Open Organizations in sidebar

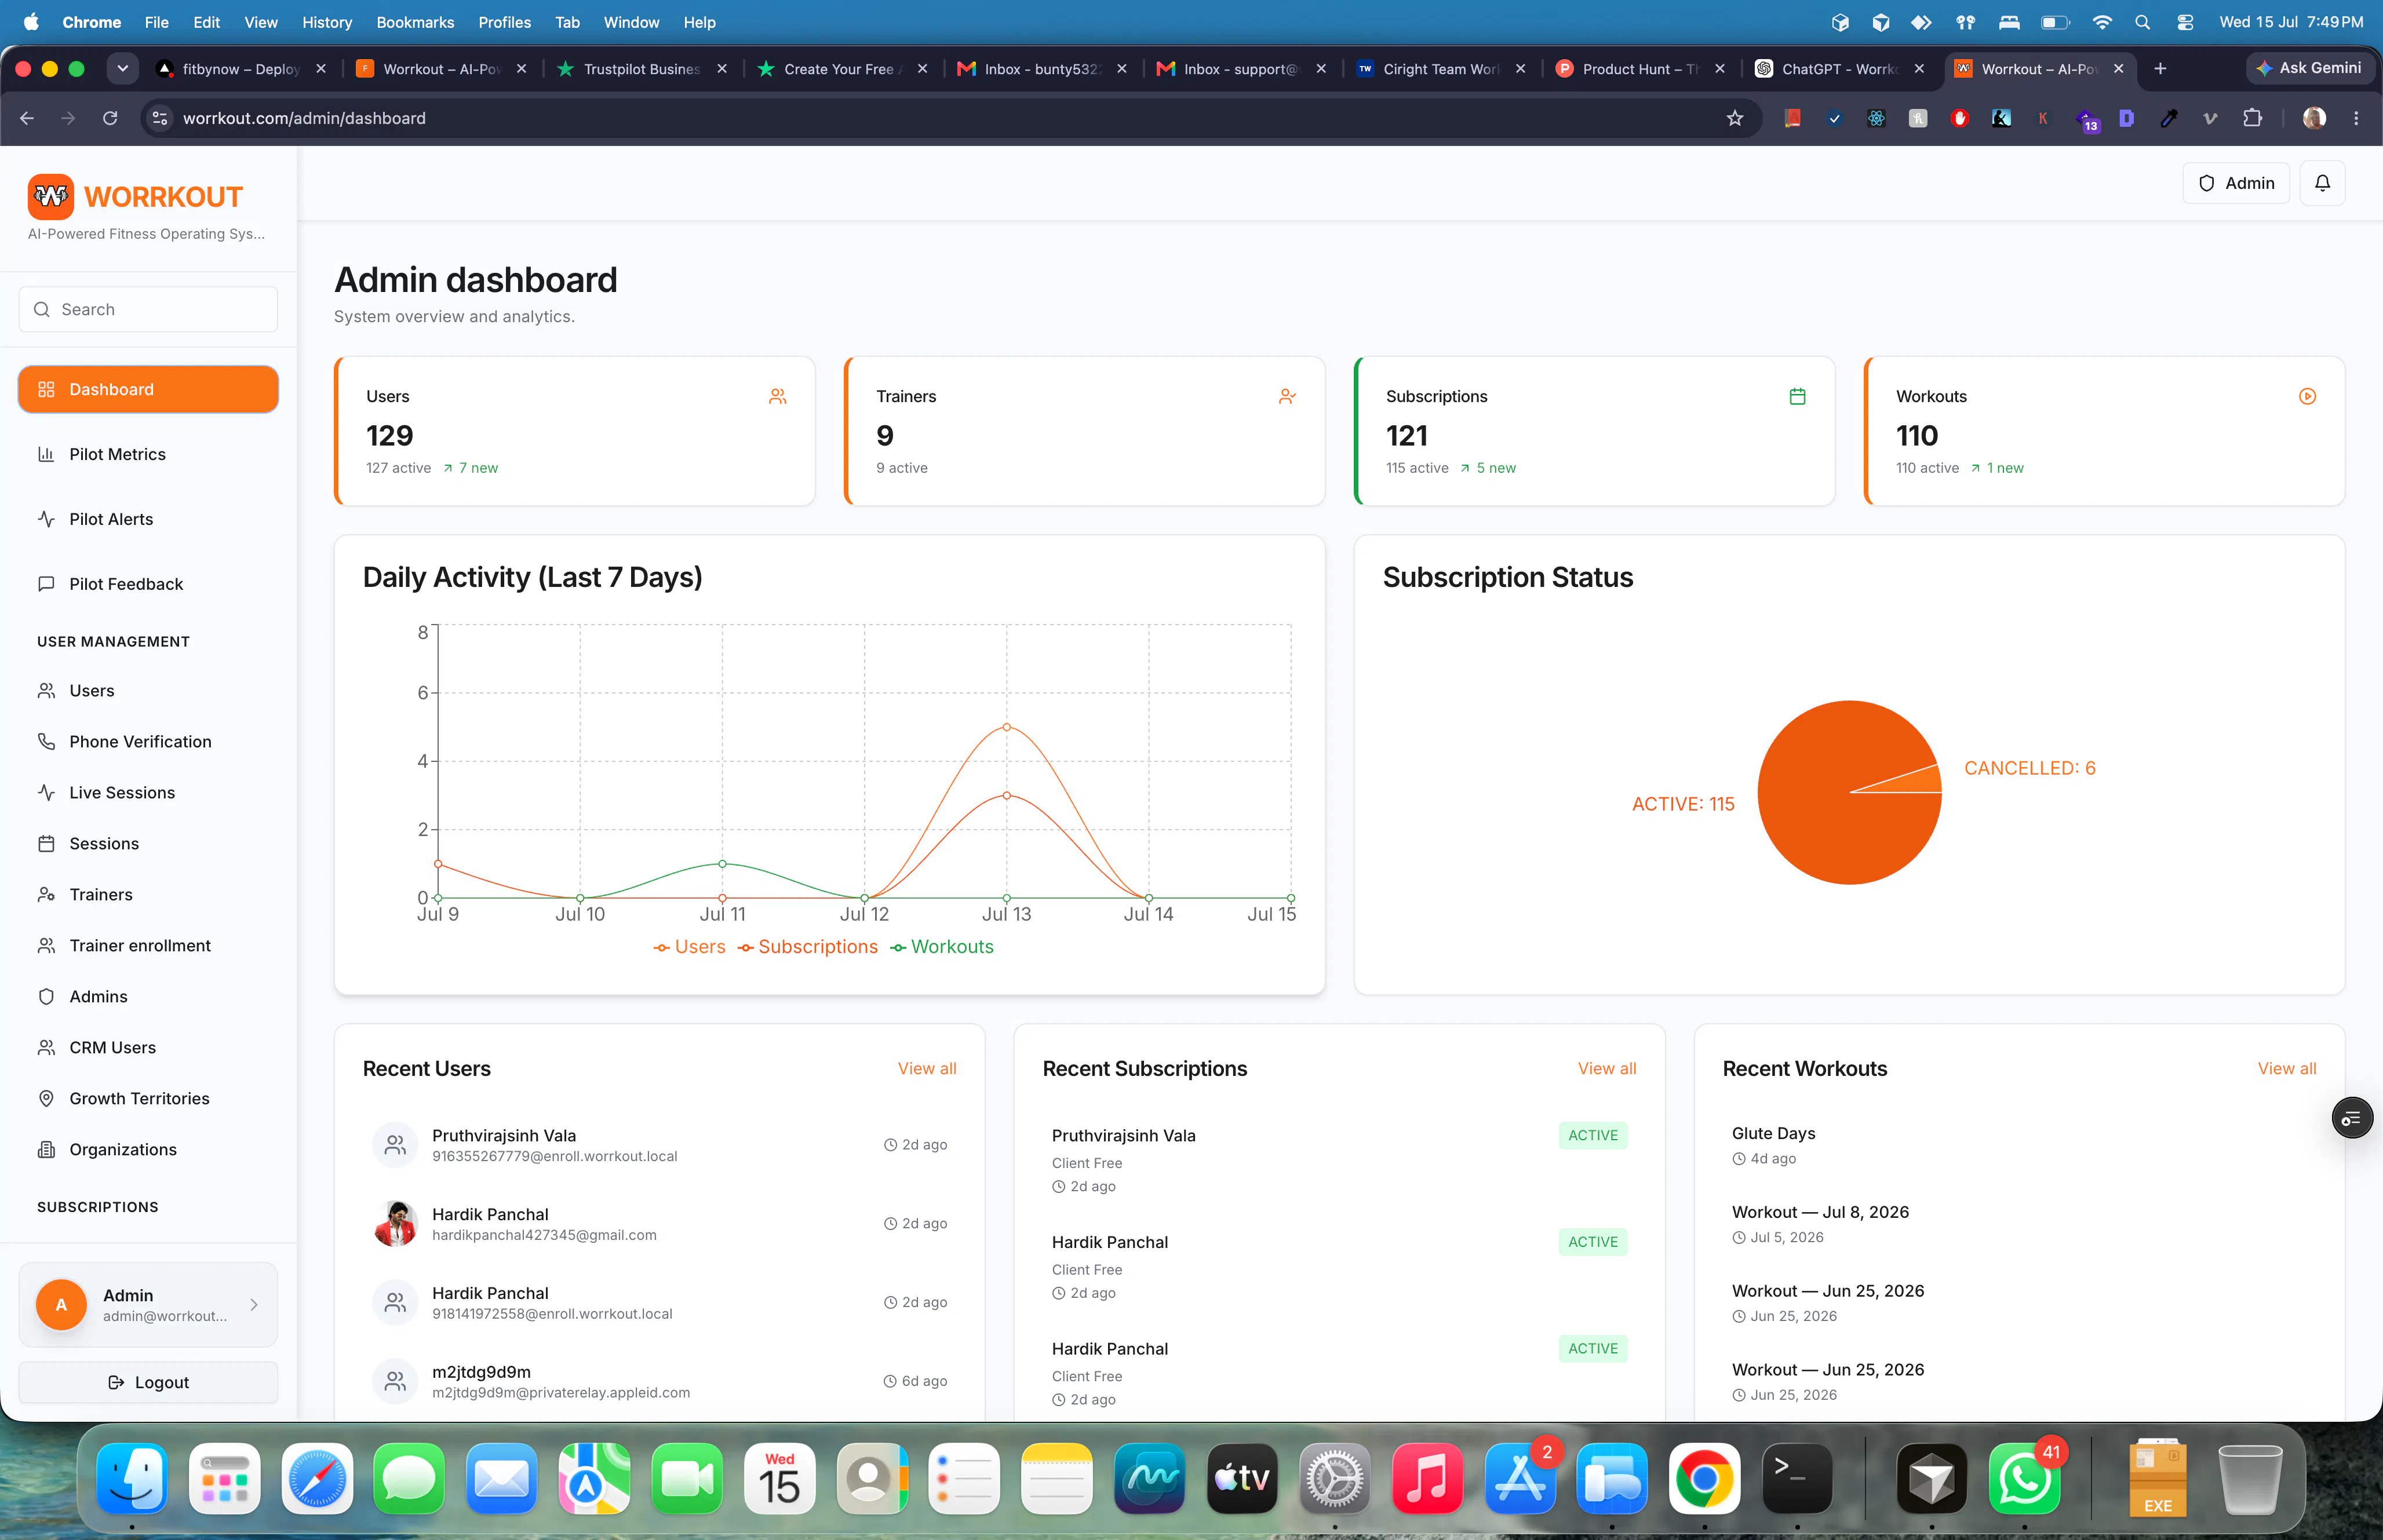tap(148, 1149)
